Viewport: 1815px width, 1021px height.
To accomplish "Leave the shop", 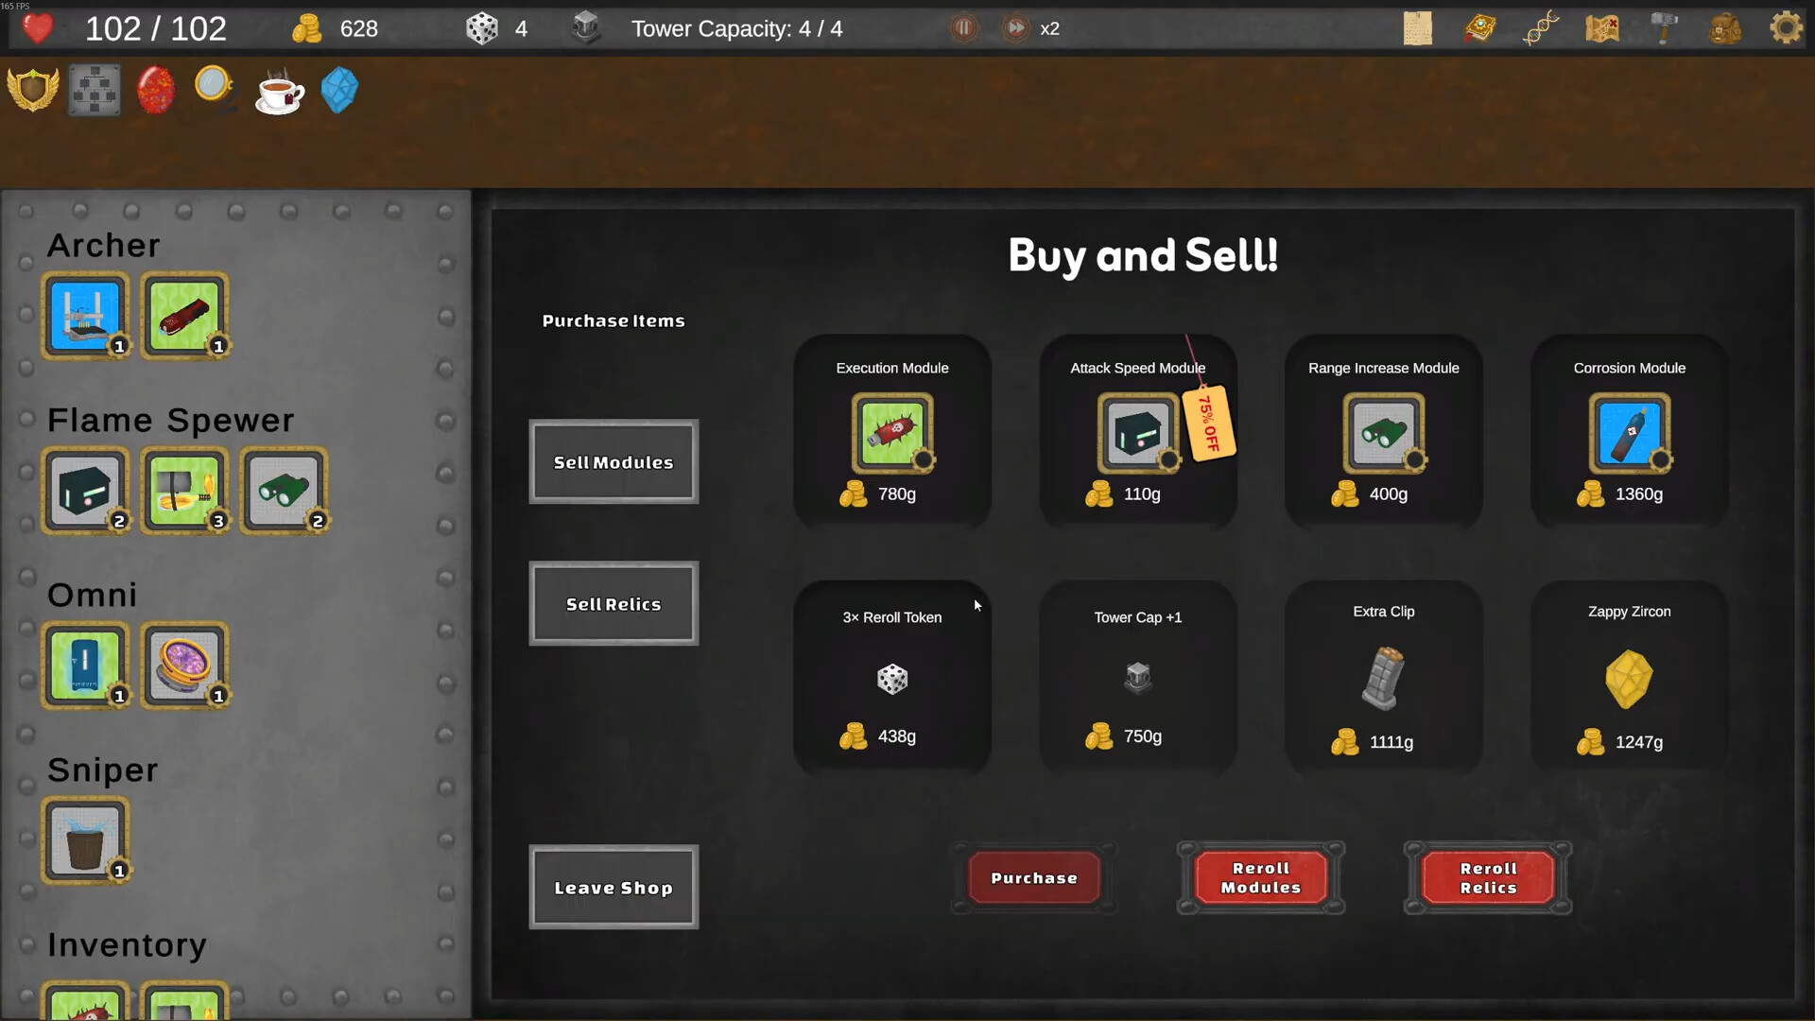I will (x=614, y=887).
